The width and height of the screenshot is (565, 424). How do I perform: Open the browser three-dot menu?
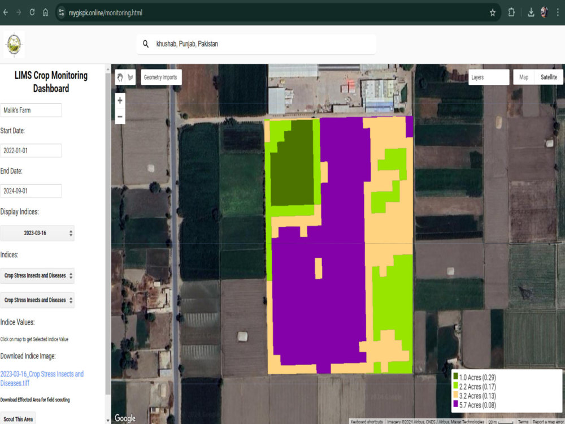click(x=558, y=12)
